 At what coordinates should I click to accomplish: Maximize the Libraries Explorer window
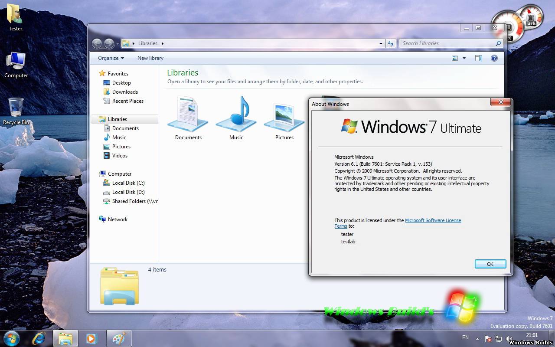[x=478, y=28]
